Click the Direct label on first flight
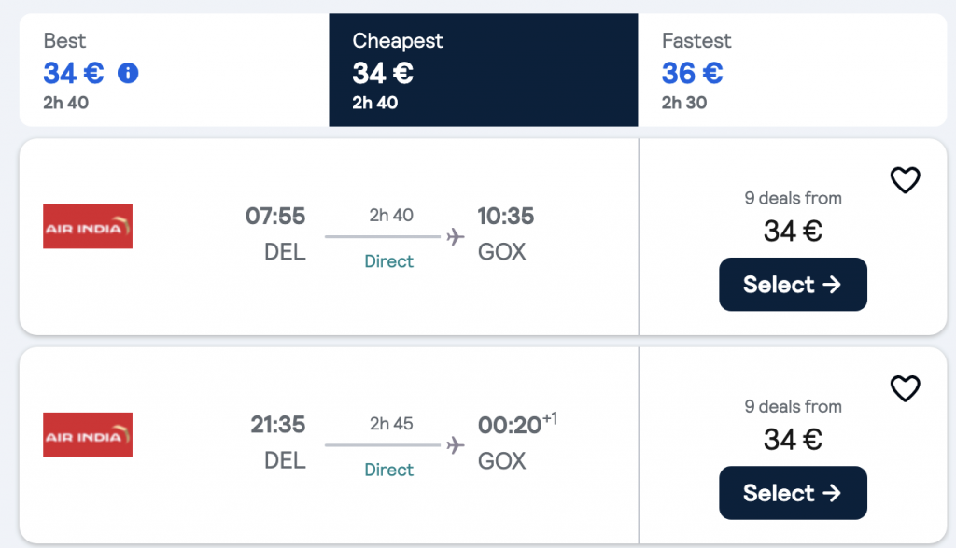Image resolution: width=956 pixels, height=548 pixels. click(389, 261)
